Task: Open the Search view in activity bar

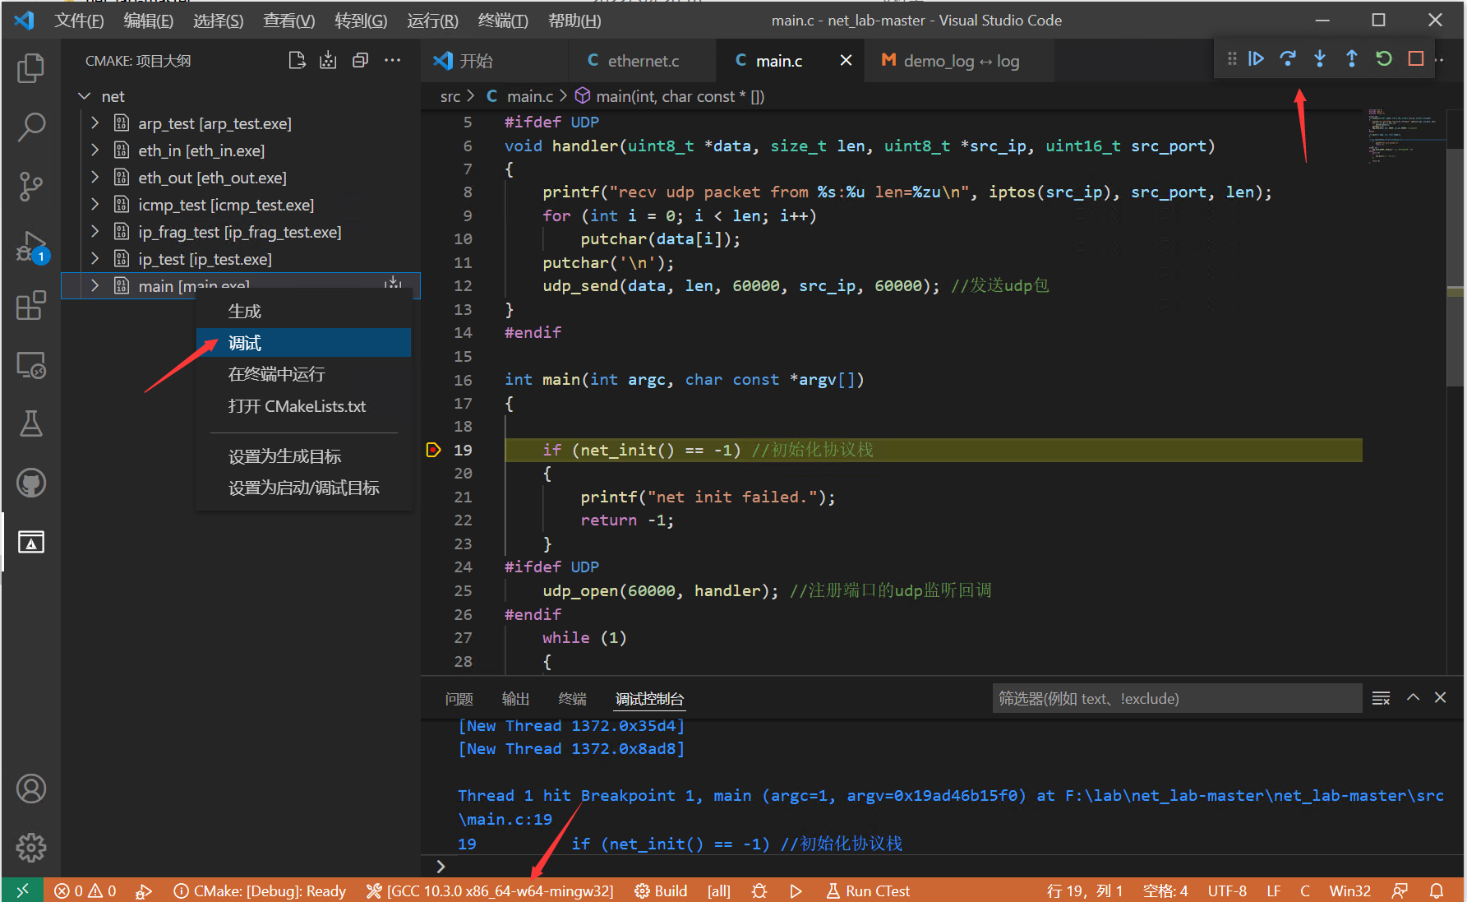Action: (30, 127)
